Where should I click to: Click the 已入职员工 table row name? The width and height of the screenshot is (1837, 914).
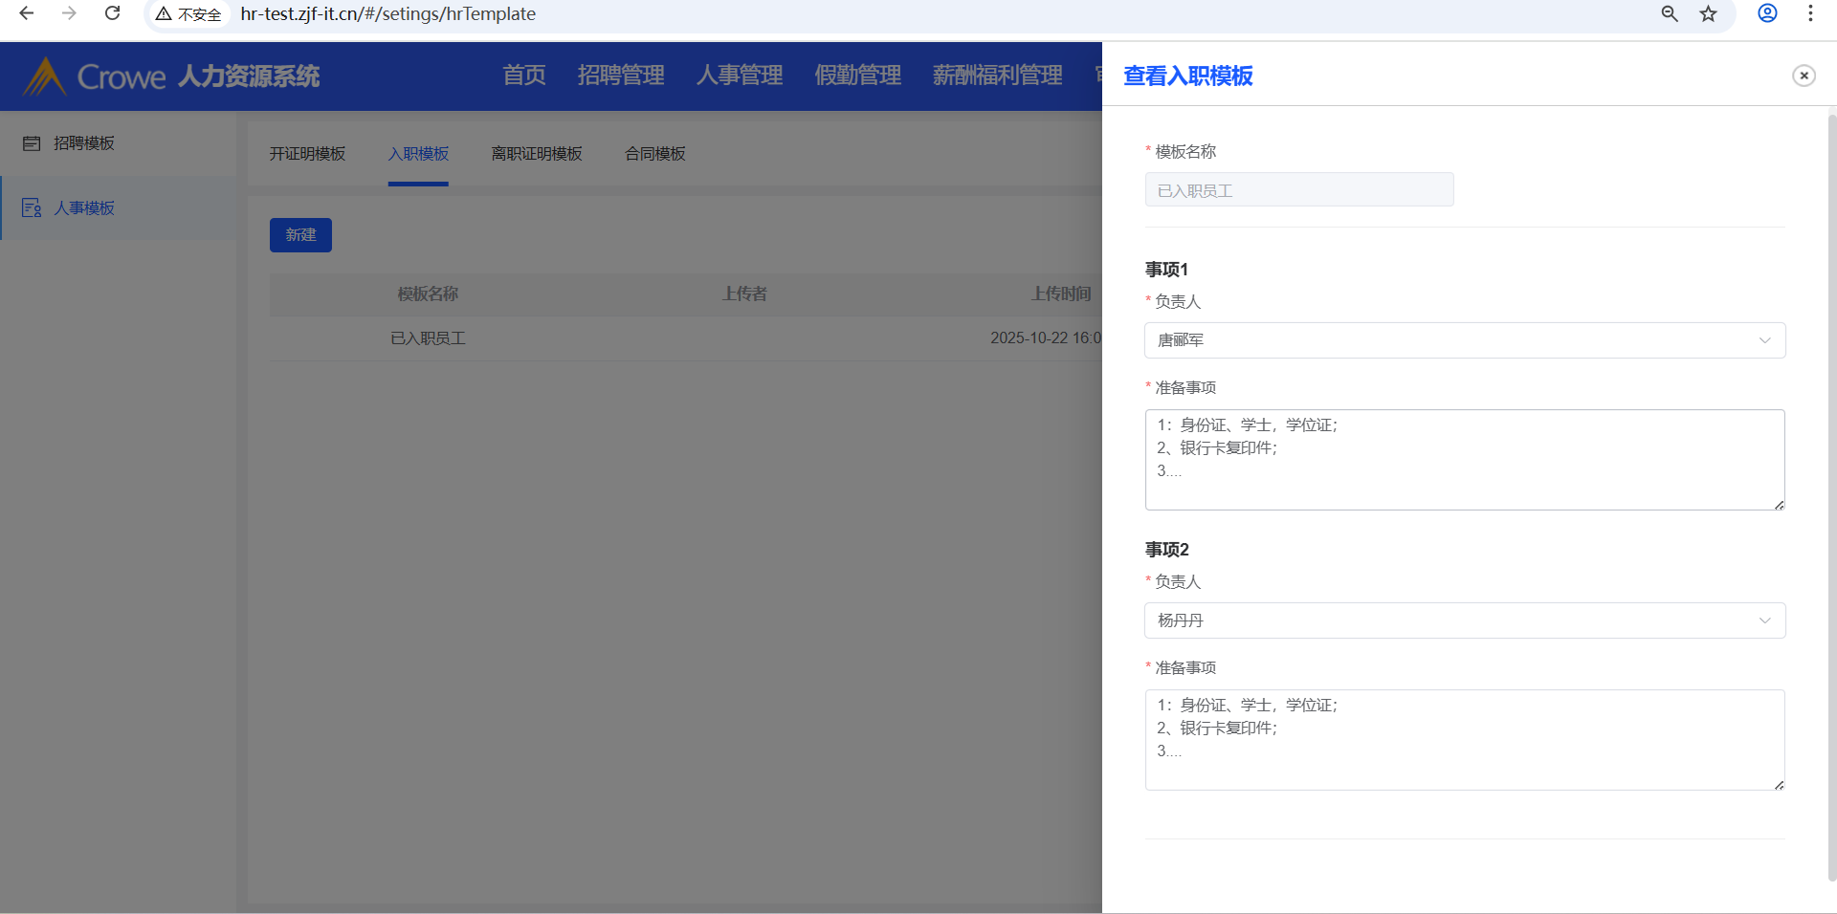428,338
